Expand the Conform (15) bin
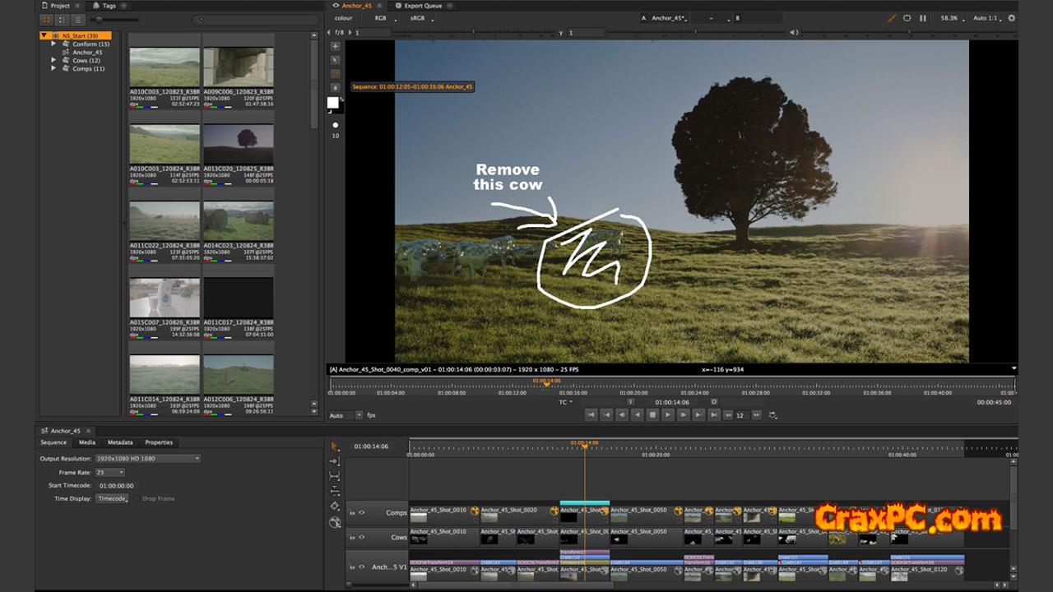1053x592 pixels. (x=54, y=44)
